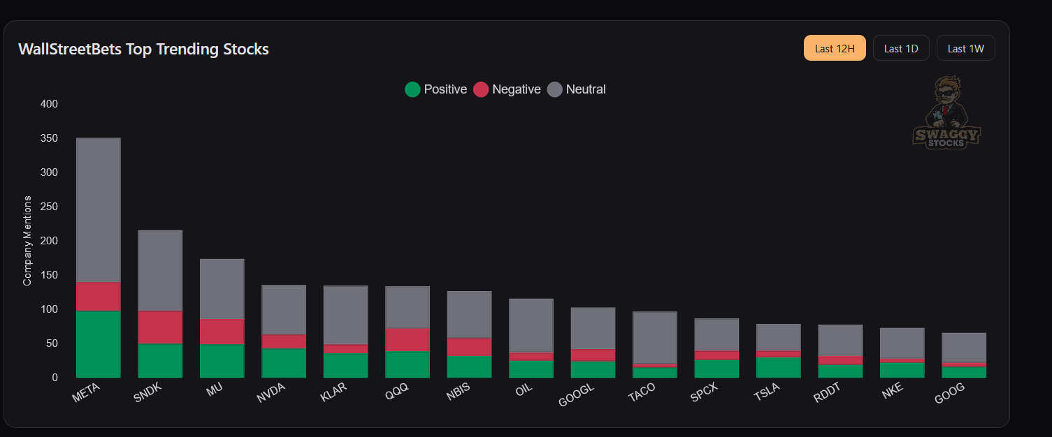Click the WallStreetBets Top Trending Stocks heading
This screenshot has width=1052, height=437.
pos(143,49)
